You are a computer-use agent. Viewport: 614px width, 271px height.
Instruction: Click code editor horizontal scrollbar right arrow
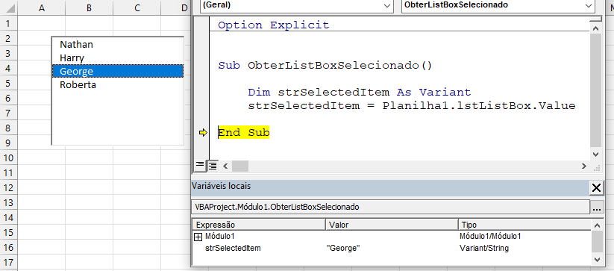(584, 166)
